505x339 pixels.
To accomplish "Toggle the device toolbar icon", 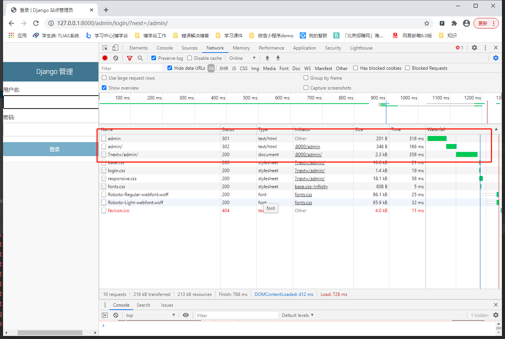I will tap(115, 48).
